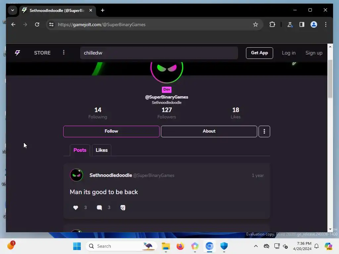The width and height of the screenshot is (339, 254).
Task: Open comments on 'Man its good to be back' post
Action: tap(99, 208)
